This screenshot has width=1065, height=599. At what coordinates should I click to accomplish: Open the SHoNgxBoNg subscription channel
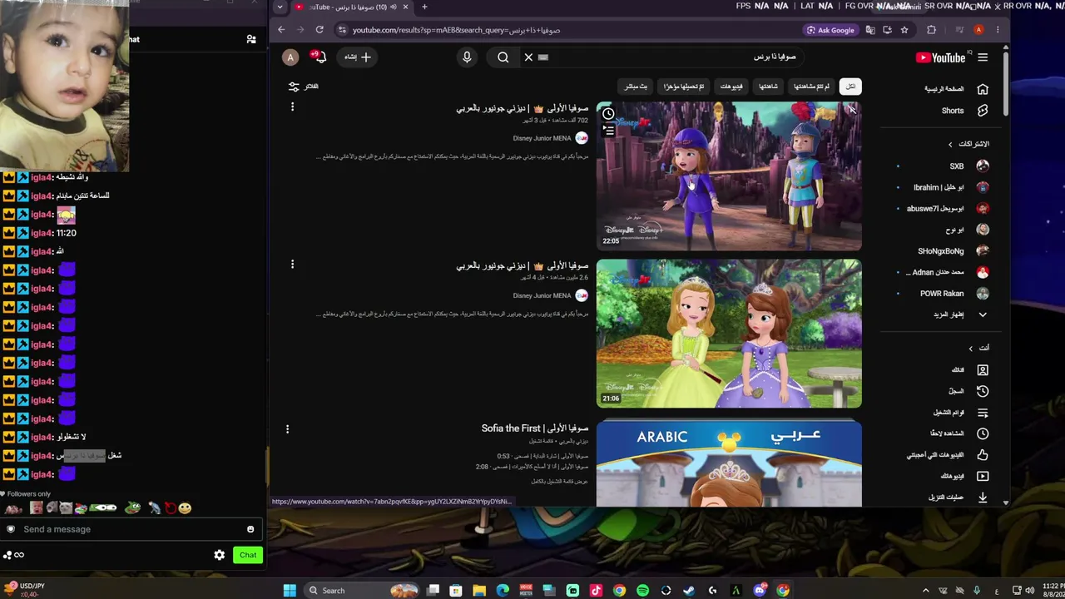coord(952,251)
